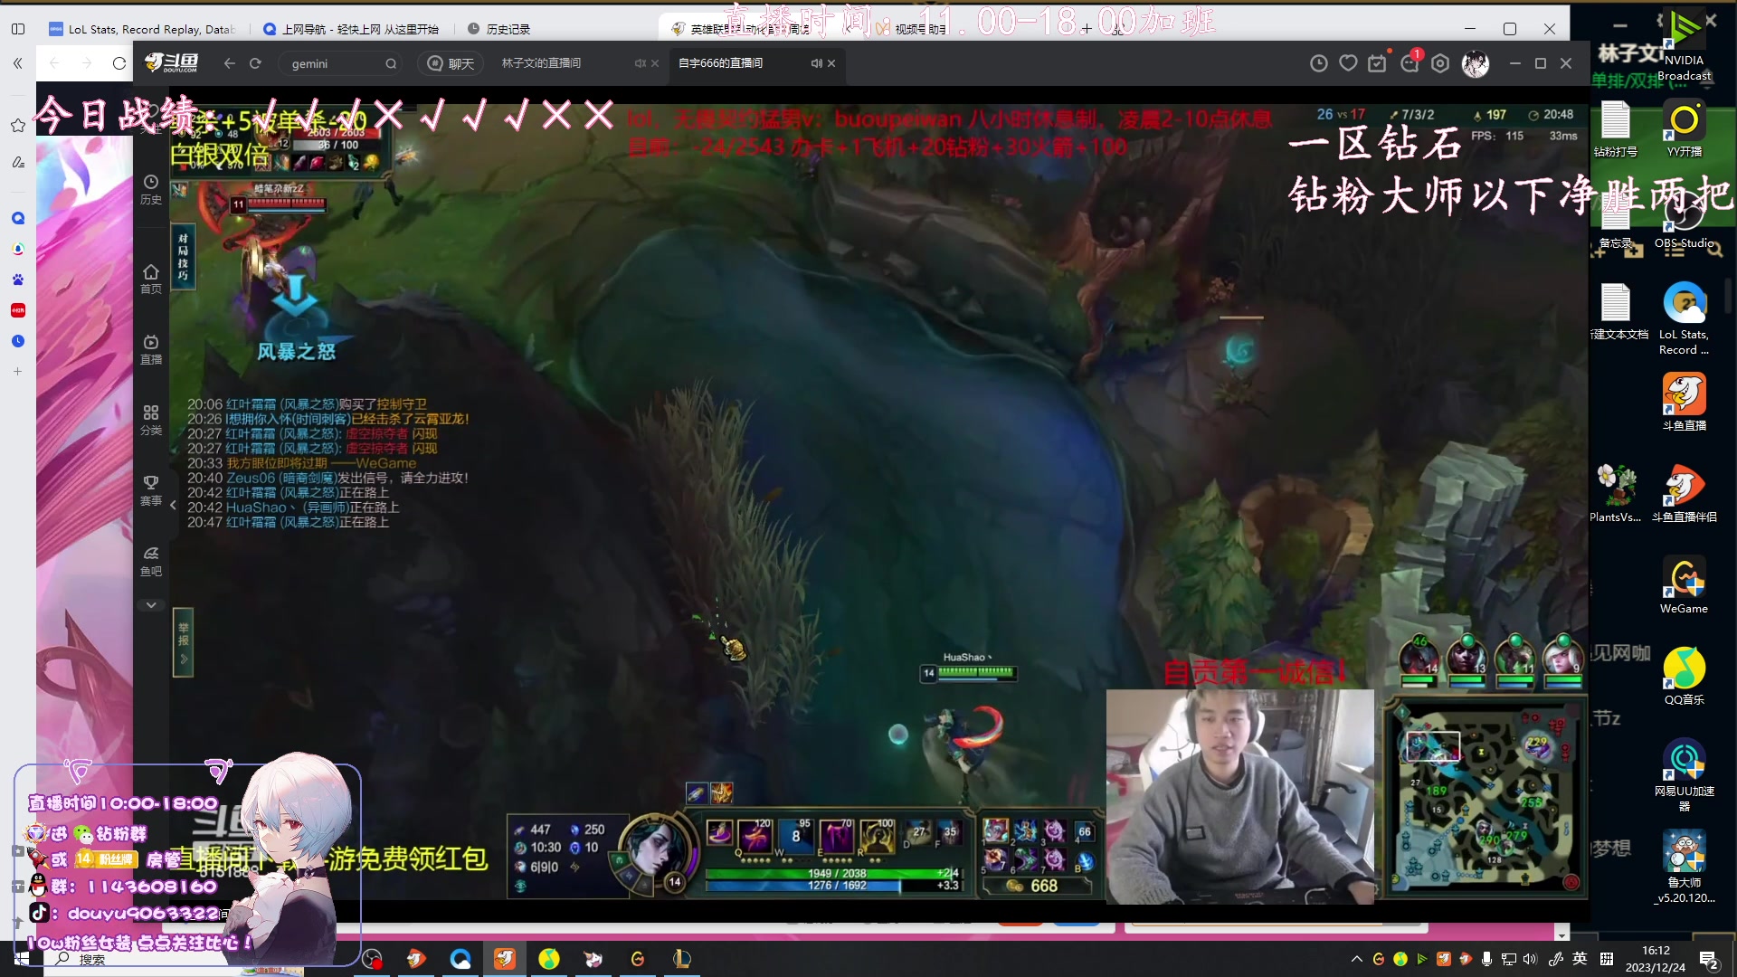Click the search magnifier in gemini box
Screen dimensions: 1737x977
pyautogui.click(x=391, y=63)
